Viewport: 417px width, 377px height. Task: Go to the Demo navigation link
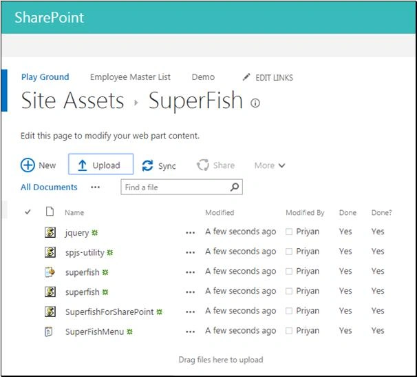[x=203, y=77]
